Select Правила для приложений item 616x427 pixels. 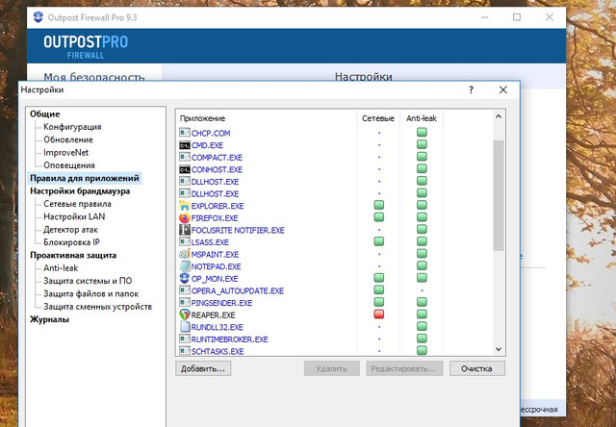pos(85,178)
